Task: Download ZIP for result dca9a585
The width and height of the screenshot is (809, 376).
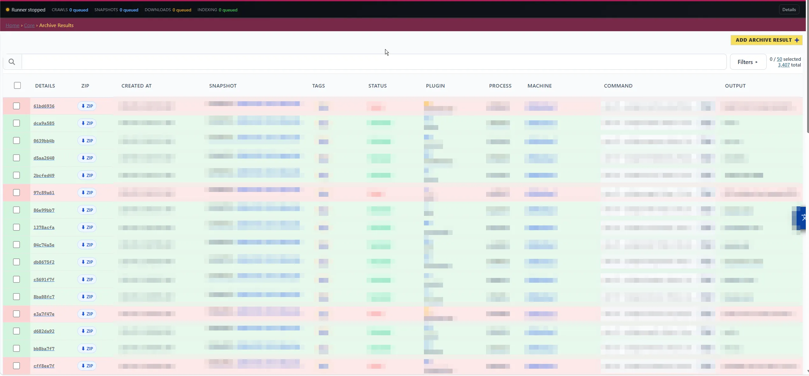Action: [x=87, y=123]
